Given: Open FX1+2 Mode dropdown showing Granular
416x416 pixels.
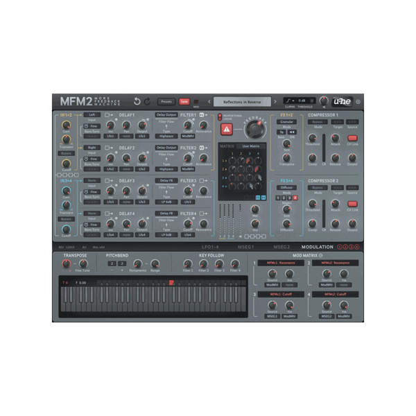Looking at the screenshot, I should (286, 122).
